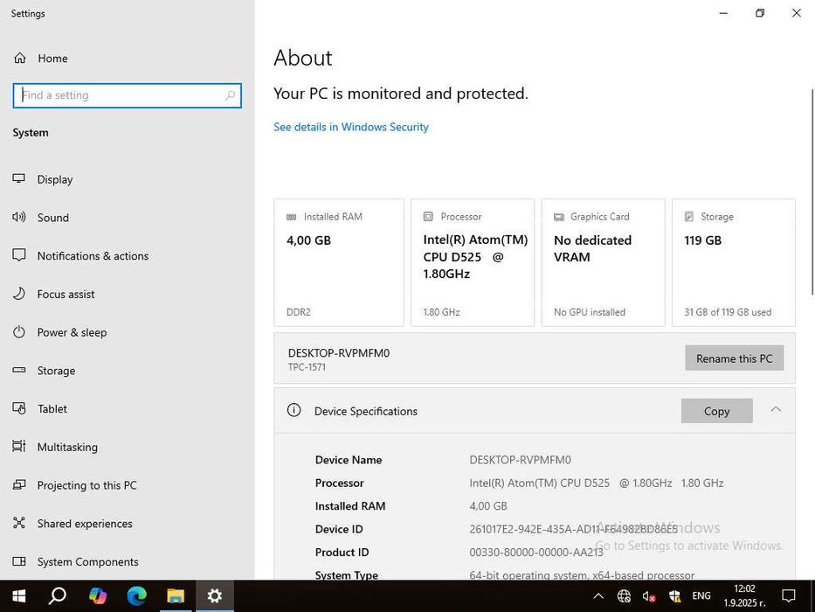Click the Storage 119 GB card
The height and width of the screenshot is (612, 815).
coord(734,263)
